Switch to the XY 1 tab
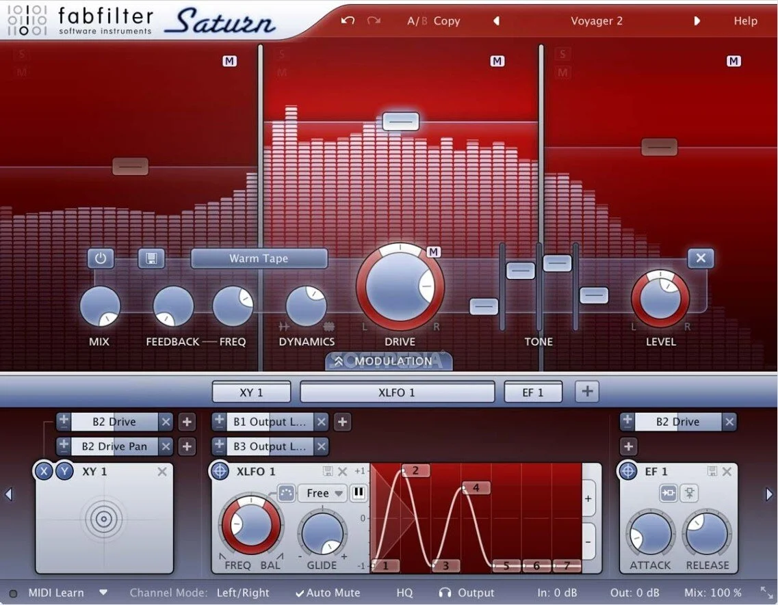Image resolution: width=778 pixels, height=605 pixels. click(251, 392)
